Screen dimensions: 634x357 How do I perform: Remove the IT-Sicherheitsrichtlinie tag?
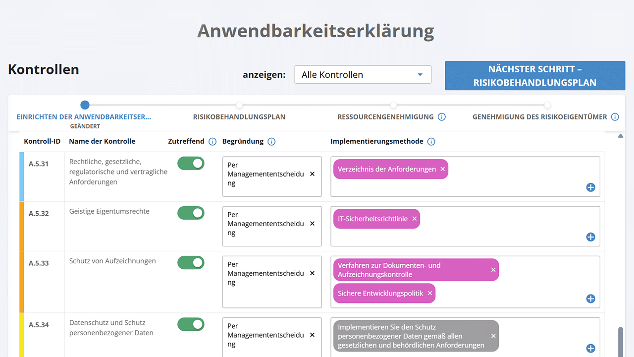click(x=415, y=219)
